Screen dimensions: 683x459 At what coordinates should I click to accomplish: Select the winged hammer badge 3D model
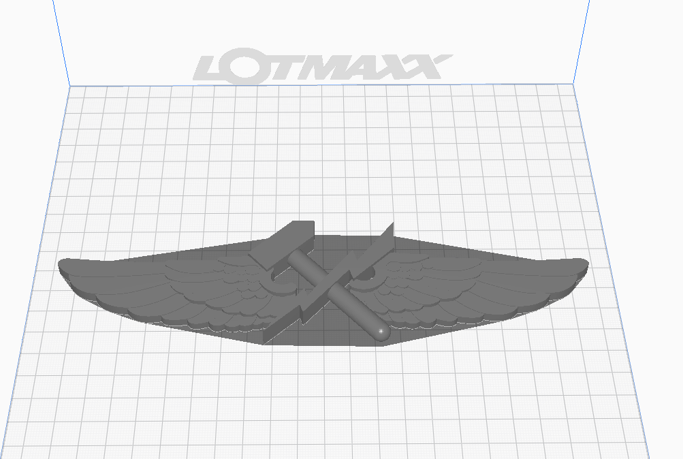[x=323, y=284]
